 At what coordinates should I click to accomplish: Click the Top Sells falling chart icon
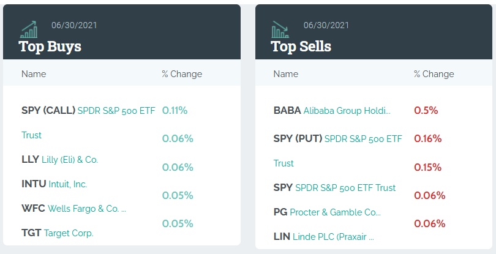280,29
